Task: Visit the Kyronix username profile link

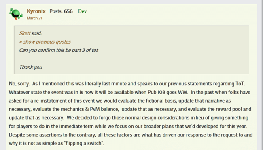Action: pyautogui.click(x=36, y=11)
